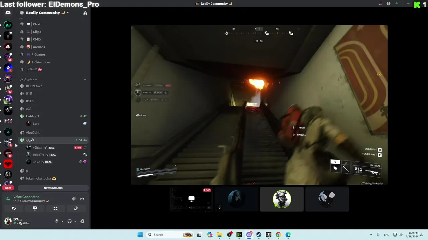Screen dimensions: 428x240
Task: Select the highlighted mustache avatar participant tile
Action: pos(282,199)
